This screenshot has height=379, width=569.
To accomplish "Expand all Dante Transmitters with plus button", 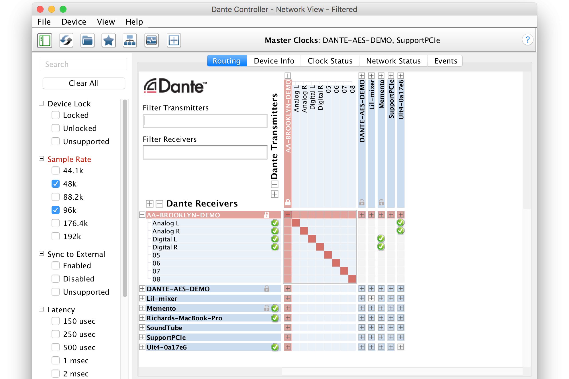I will 274,194.
